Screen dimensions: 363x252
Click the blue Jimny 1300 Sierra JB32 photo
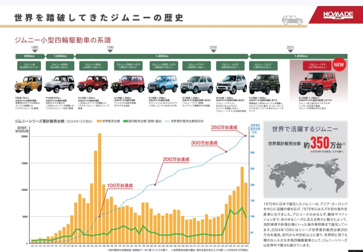click(163, 84)
